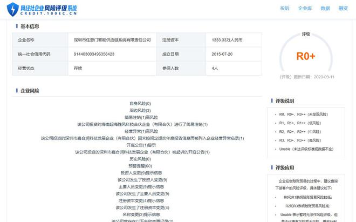Open the 企业库 nav item
The width and height of the screenshot is (356, 222).
(305, 8)
